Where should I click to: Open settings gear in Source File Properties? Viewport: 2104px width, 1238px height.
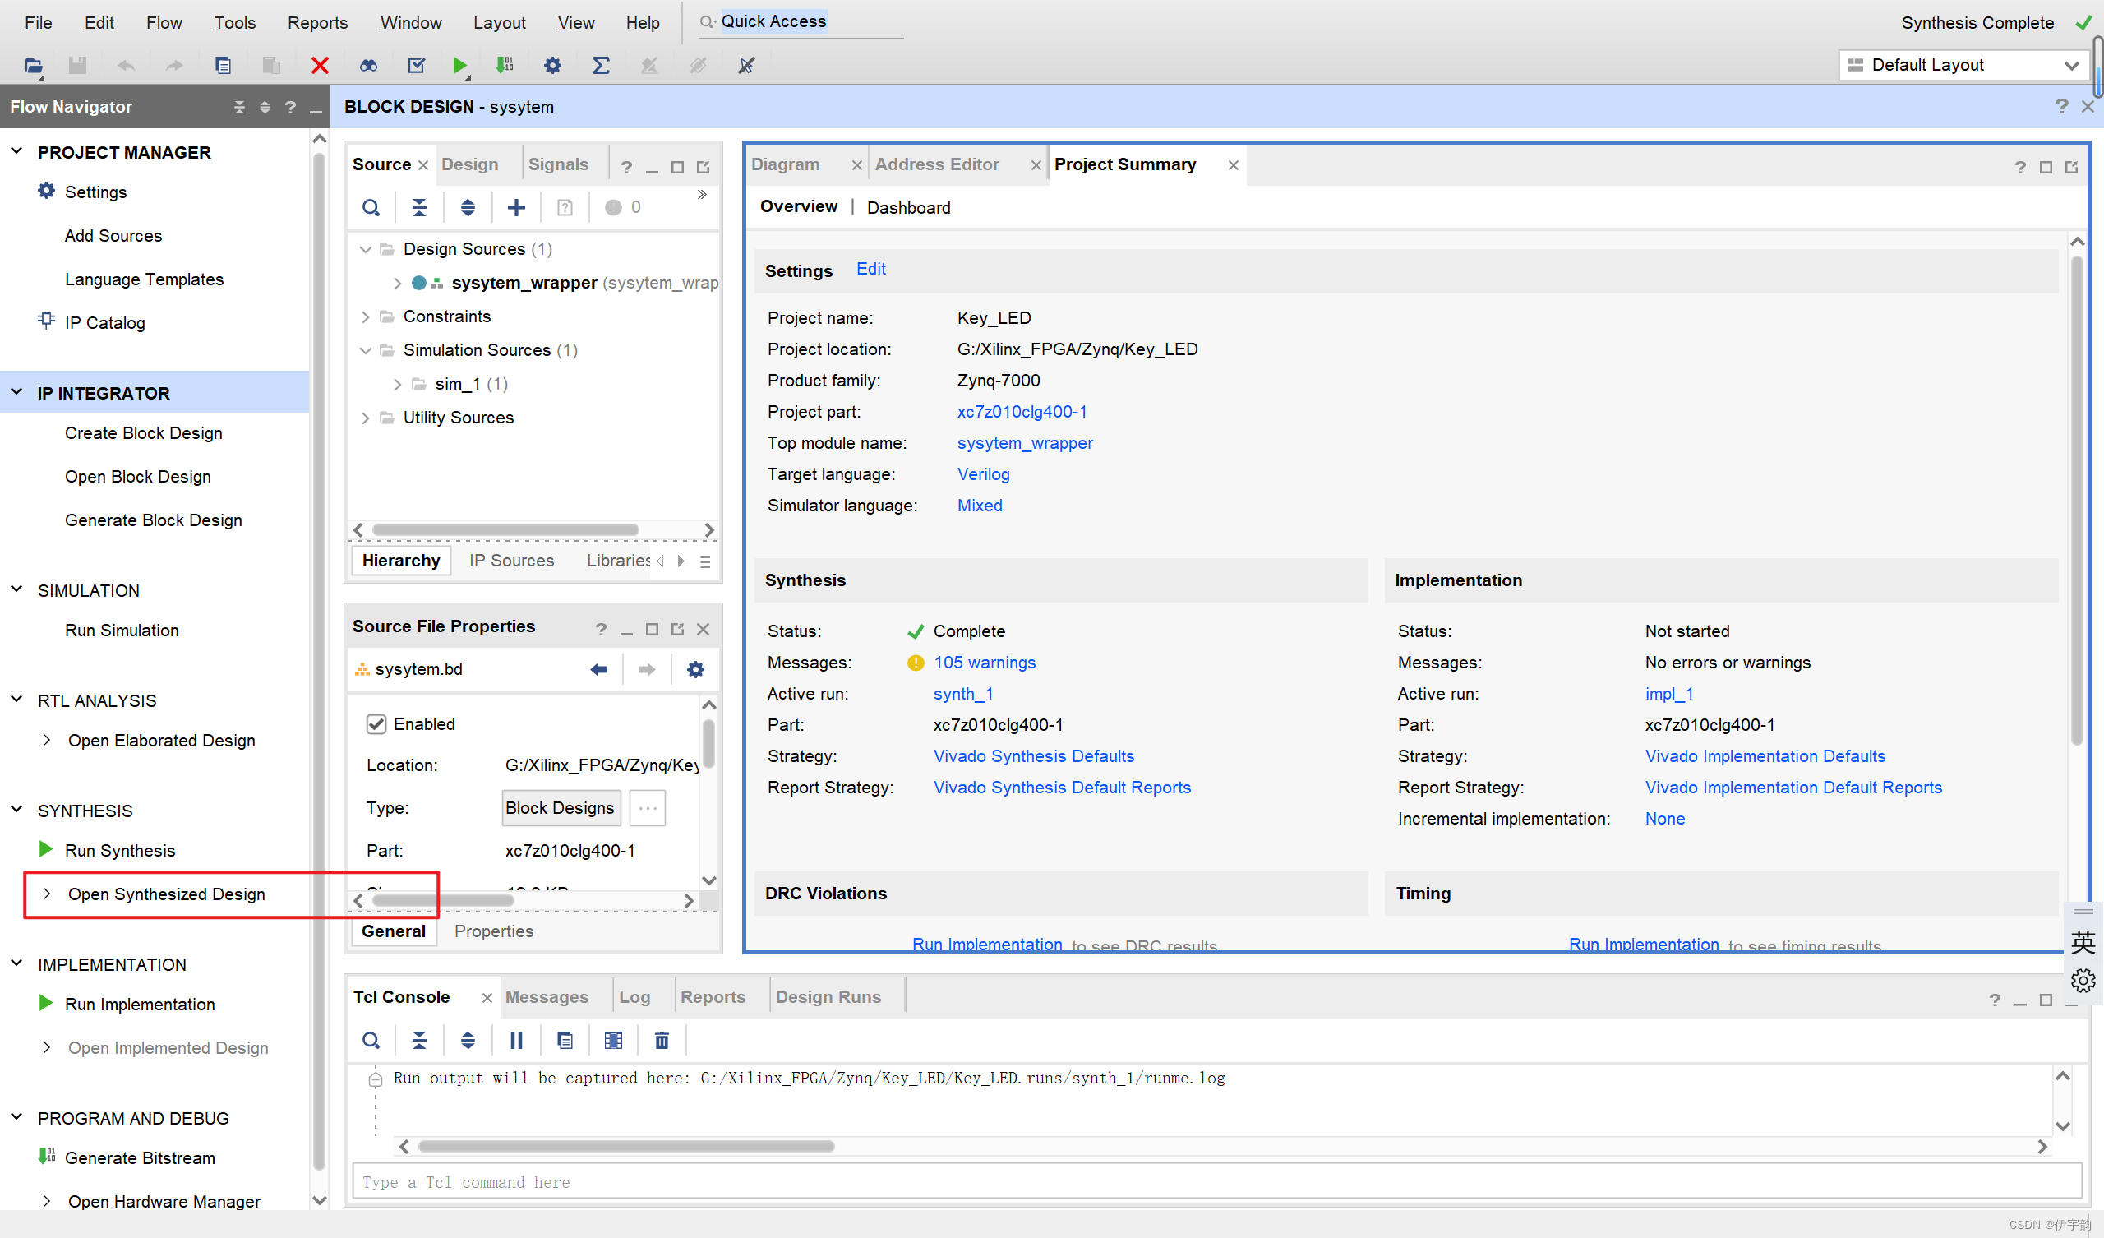(694, 669)
